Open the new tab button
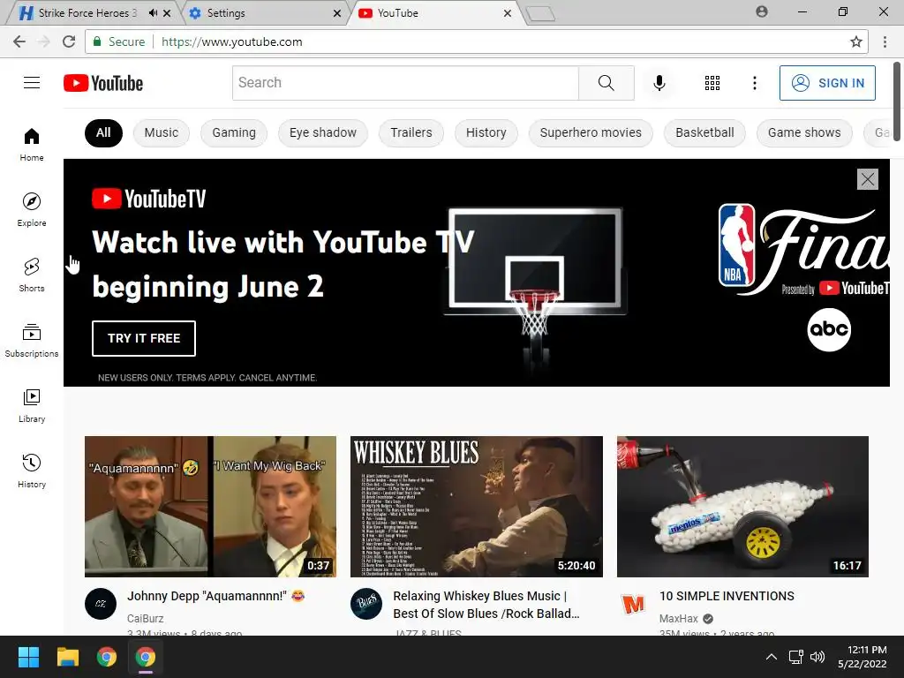 [x=540, y=13]
